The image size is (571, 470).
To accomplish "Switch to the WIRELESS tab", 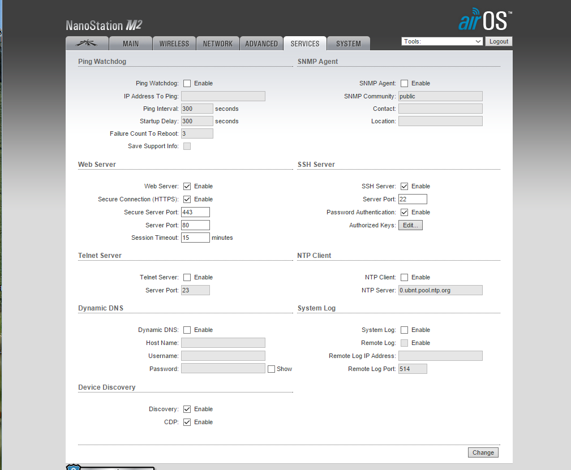I will point(174,44).
